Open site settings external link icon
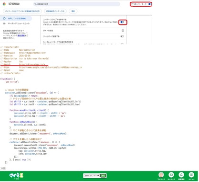199x182 pixels. coord(123,31)
